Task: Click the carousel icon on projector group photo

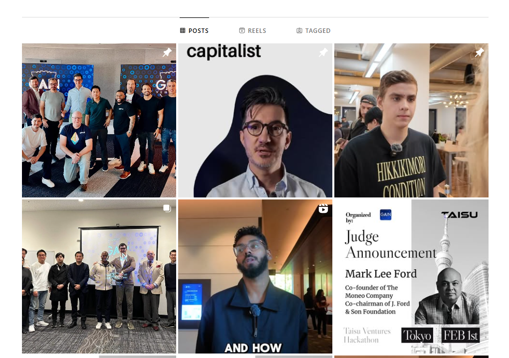Action: [x=167, y=208]
